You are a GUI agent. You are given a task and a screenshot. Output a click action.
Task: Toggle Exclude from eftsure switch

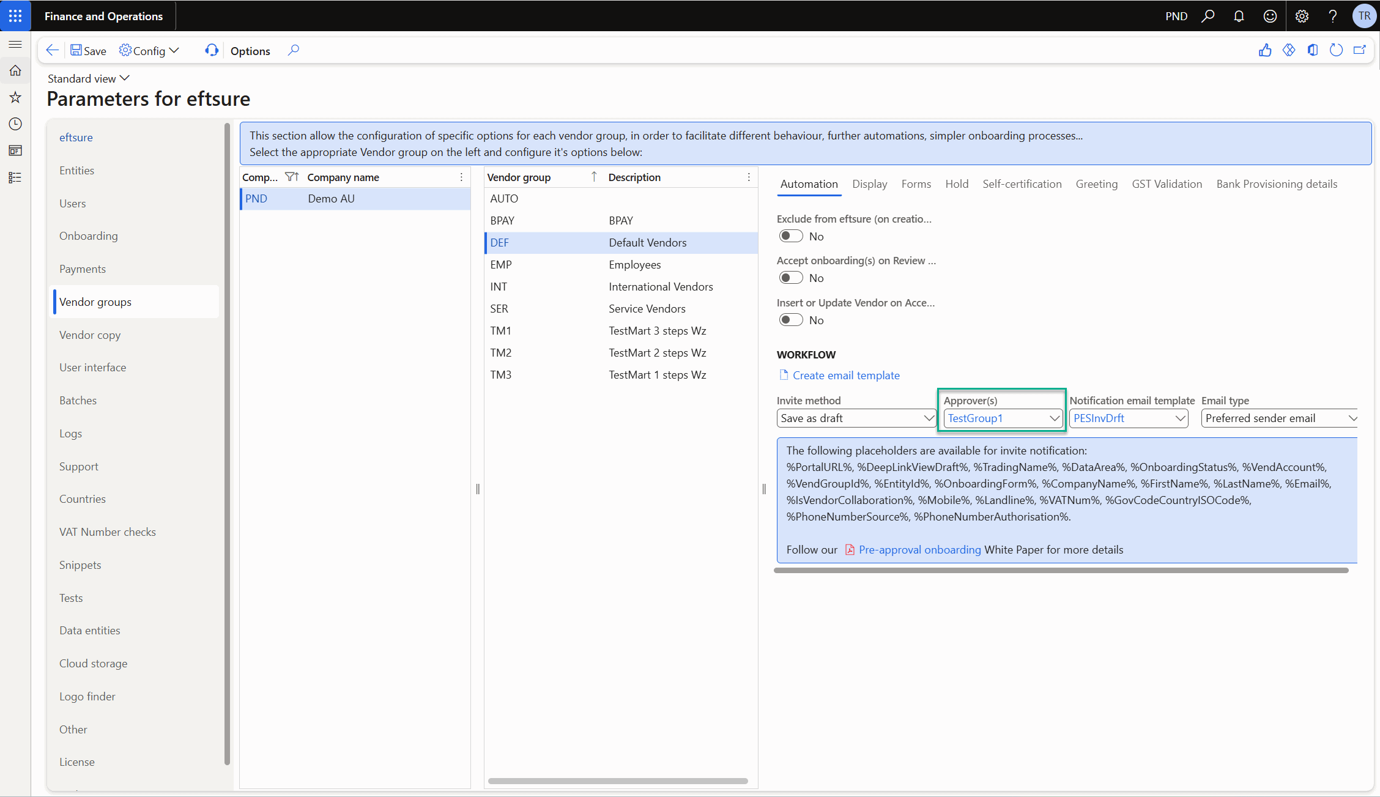tap(791, 237)
